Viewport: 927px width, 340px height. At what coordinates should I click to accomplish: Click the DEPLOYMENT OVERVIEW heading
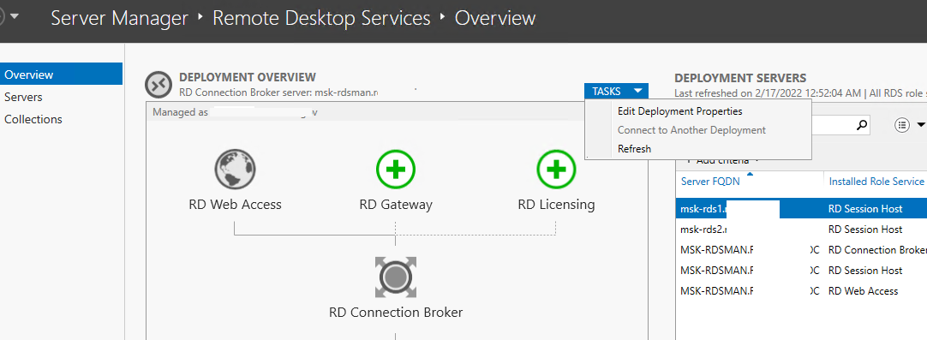point(248,77)
